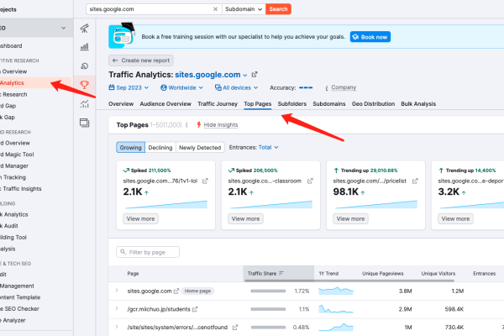Screen dimensions: 504x336
Task: Click View more on the classroom card
Action: coord(245,218)
